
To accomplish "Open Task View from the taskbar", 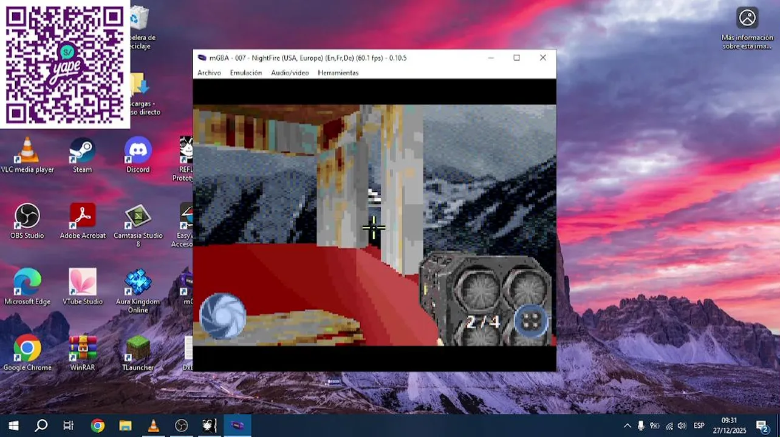I will (68, 425).
